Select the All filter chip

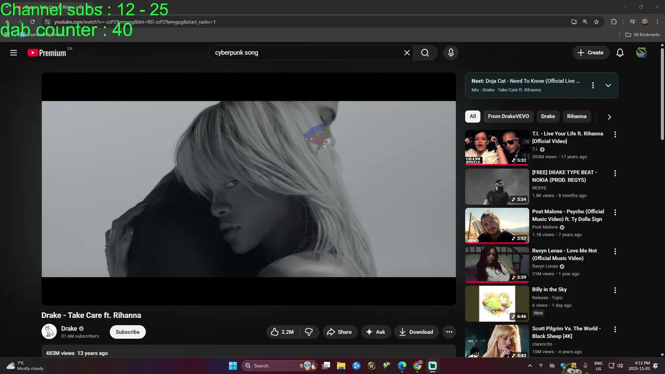[x=473, y=116]
